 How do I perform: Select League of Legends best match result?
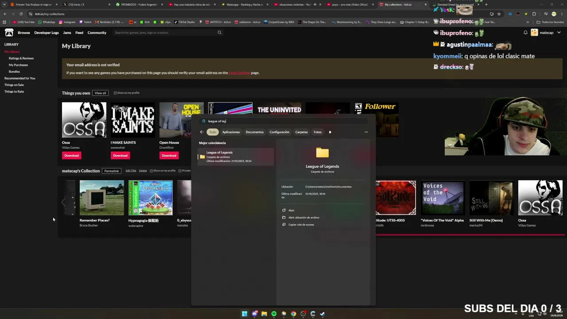tap(236, 156)
